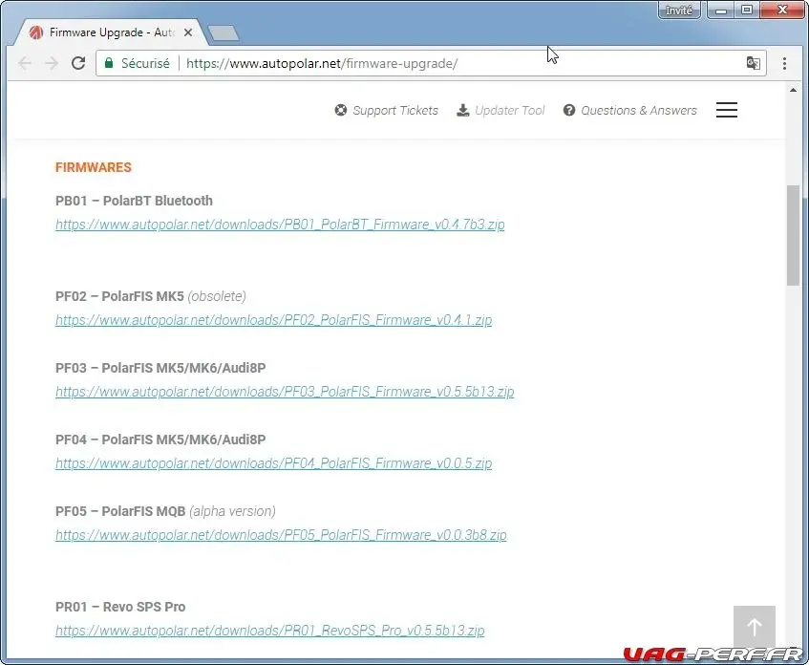Open Chrome three-dot menu

784,63
